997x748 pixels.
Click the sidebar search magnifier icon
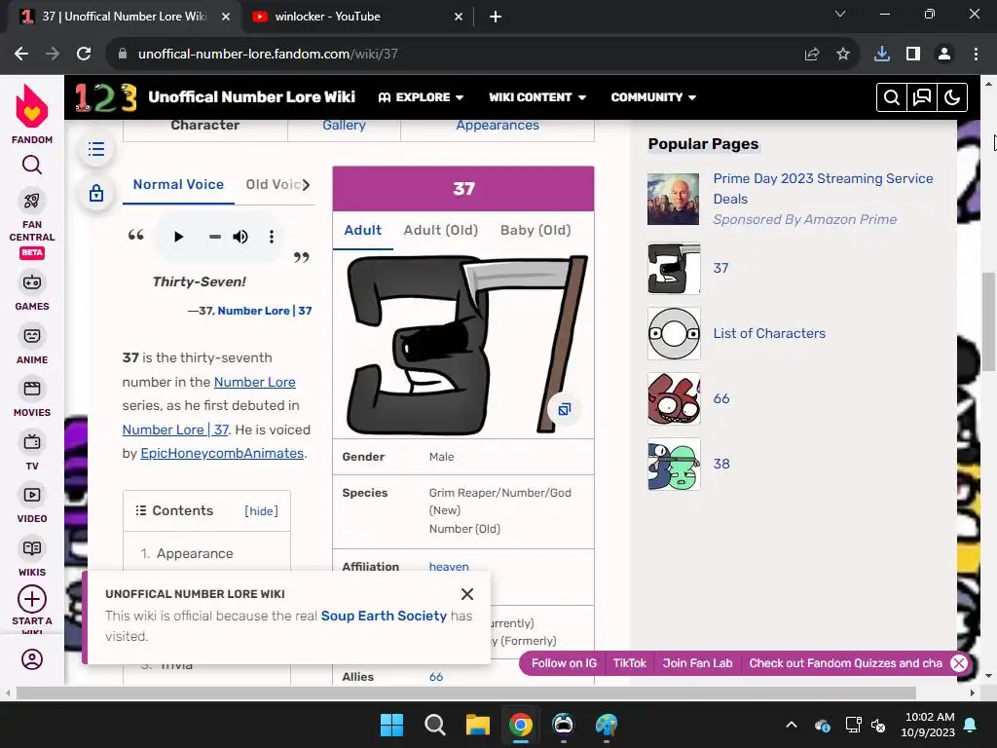click(32, 166)
